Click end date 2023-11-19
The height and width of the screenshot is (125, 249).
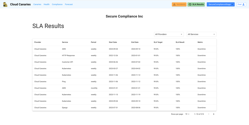[x=136, y=95]
